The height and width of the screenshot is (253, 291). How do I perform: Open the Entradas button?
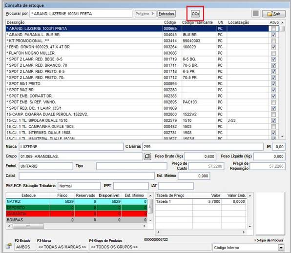(x=166, y=14)
